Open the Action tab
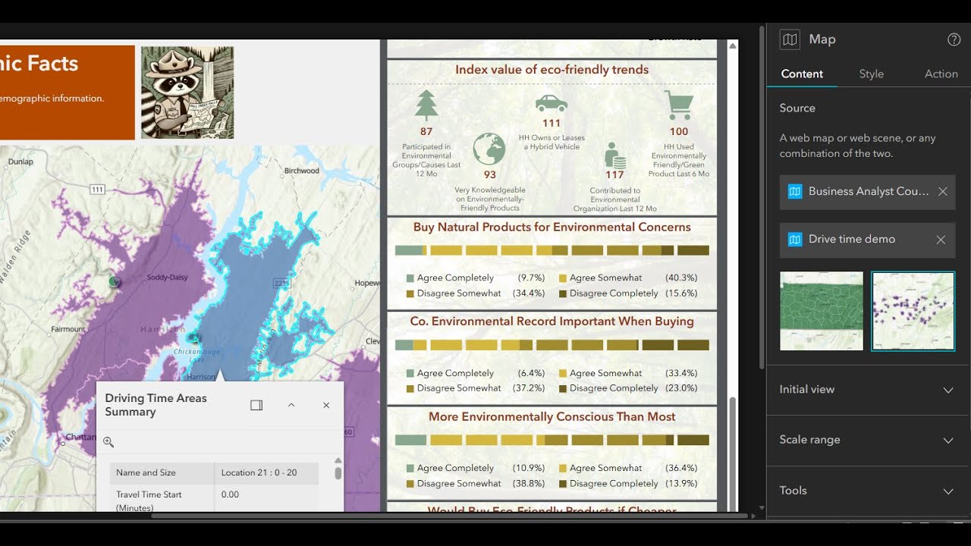Image resolution: width=971 pixels, height=546 pixels. [x=941, y=74]
